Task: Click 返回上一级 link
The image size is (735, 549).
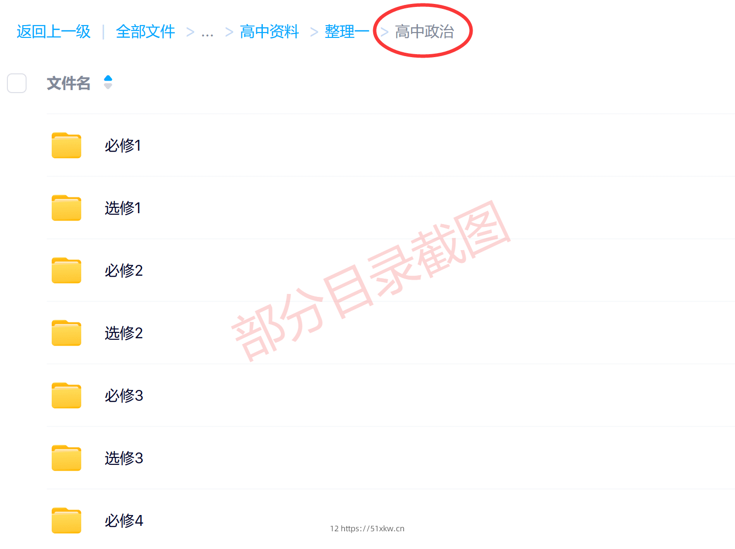Action: pyautogui.click(x=54, y=32)
